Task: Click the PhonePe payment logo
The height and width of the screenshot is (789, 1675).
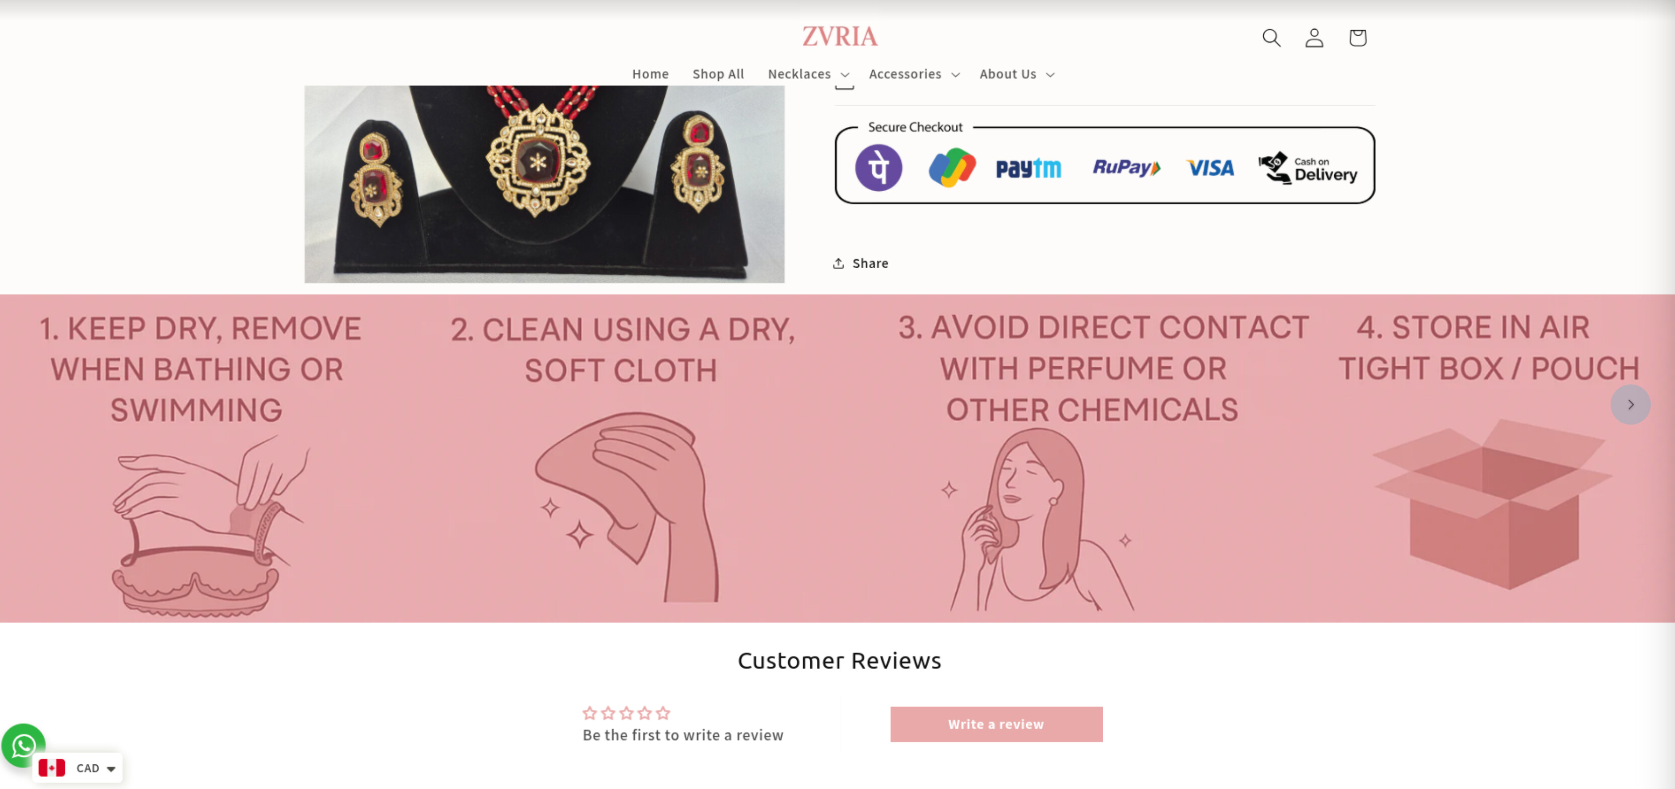Action: pos(878,168)
